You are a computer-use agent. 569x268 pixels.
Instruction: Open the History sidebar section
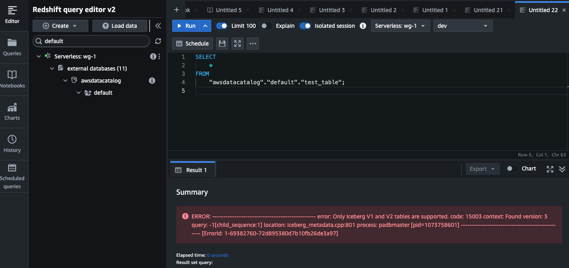12,144
